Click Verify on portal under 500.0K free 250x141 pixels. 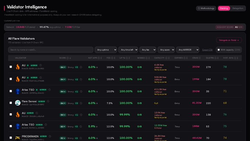click(160, 82)
